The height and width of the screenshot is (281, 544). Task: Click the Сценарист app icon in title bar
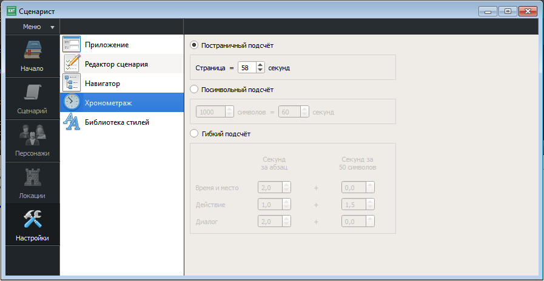tap(12, 11)
